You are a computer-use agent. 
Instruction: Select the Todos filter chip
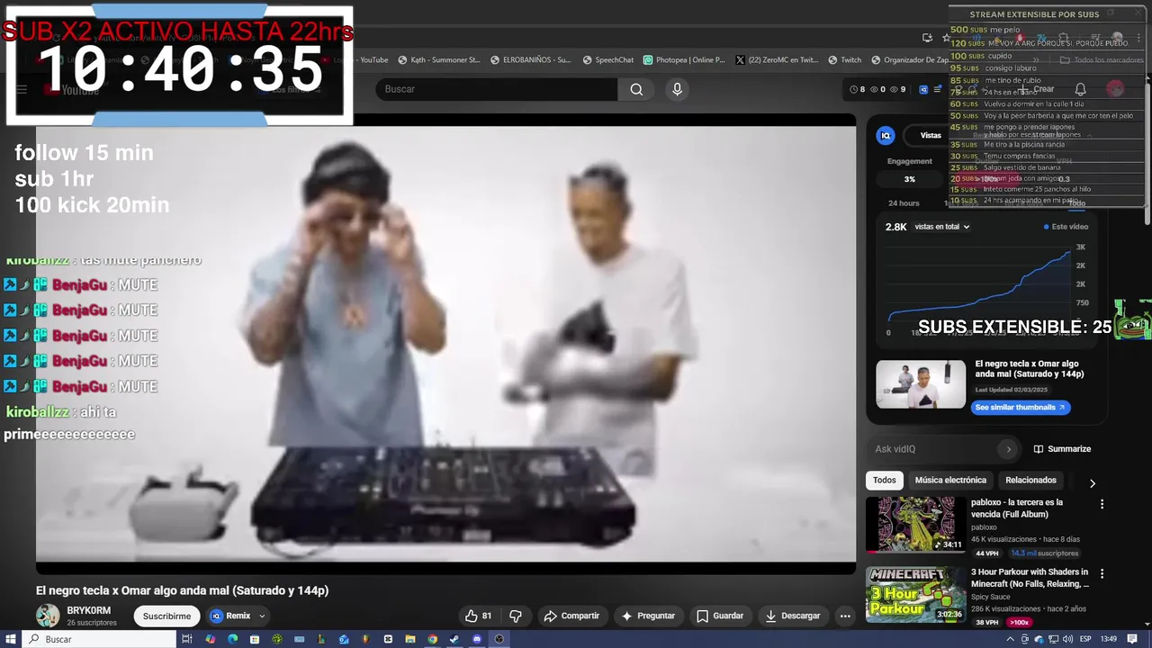[x=885, y=480]
